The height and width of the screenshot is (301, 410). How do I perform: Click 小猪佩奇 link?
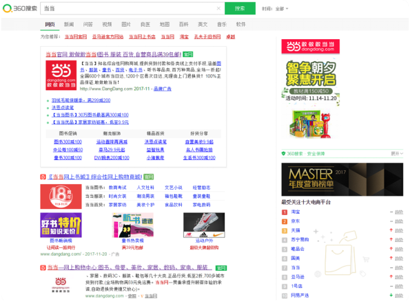tap(155, 158)
